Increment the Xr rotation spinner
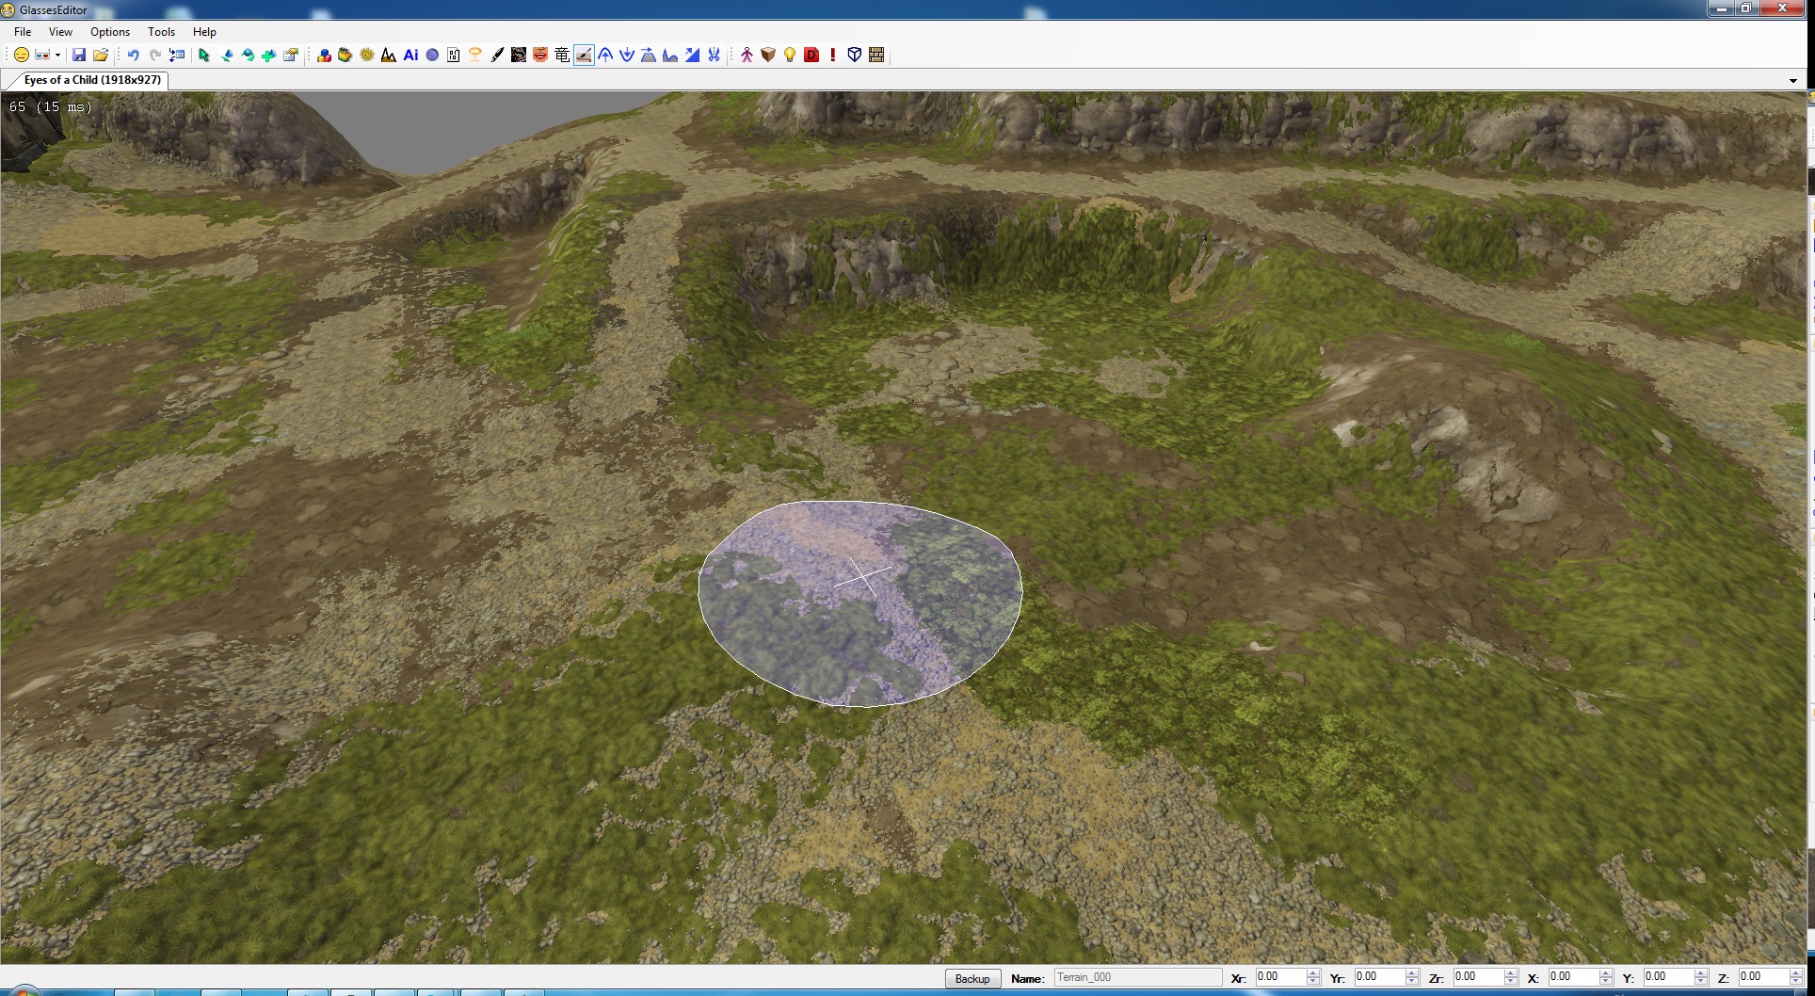This screenshot has height=996, width=1815. point(1313,973)
